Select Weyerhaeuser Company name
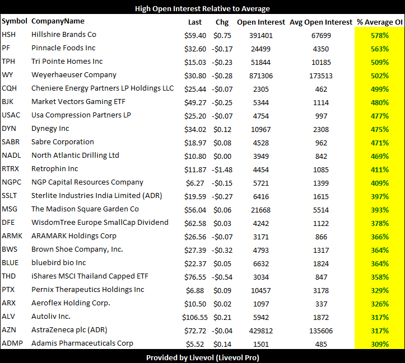Screen dimensions: 405x363 74,75
